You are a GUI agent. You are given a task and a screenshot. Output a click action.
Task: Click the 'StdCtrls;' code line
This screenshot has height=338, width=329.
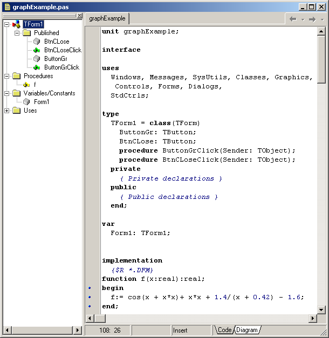point(129,95)
